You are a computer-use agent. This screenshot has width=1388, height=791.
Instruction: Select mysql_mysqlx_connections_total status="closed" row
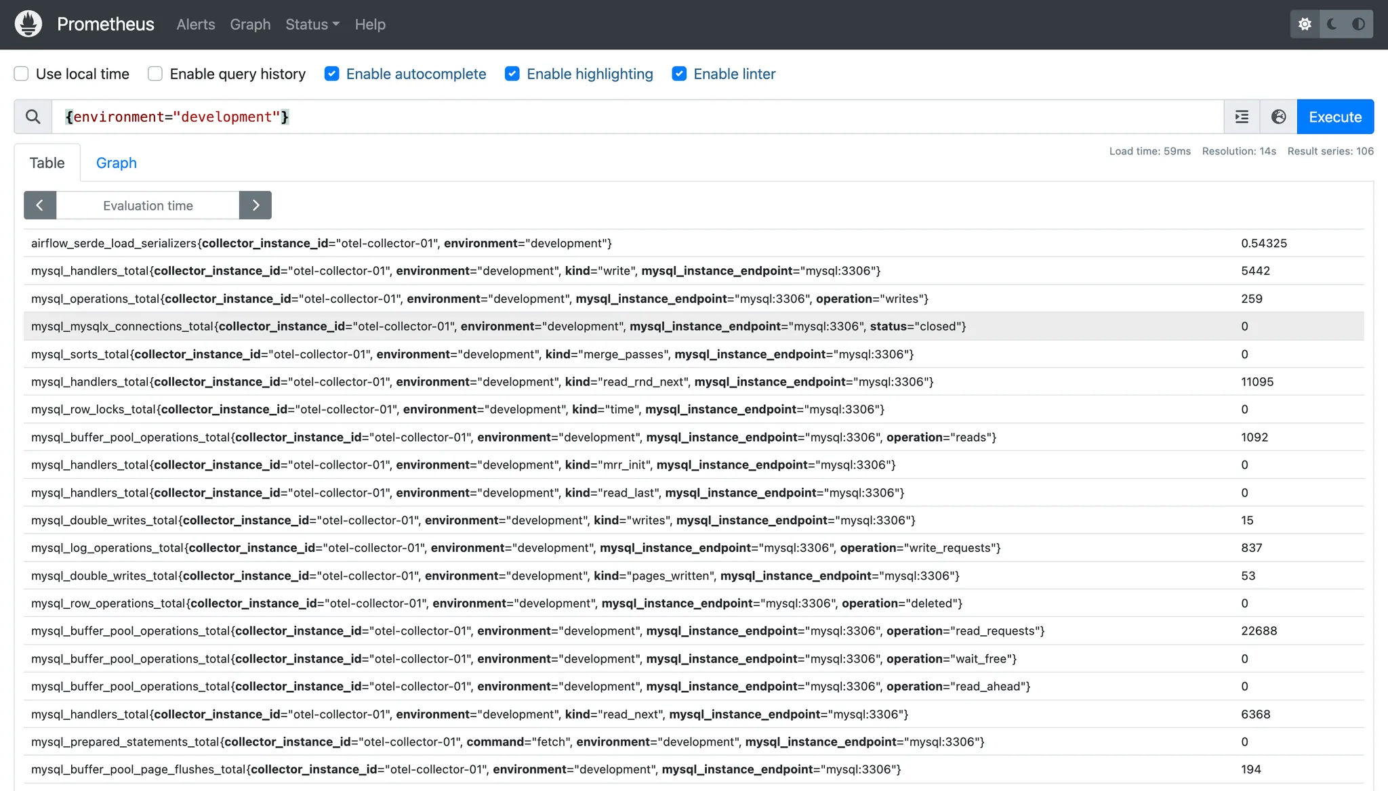click(694, 326)
